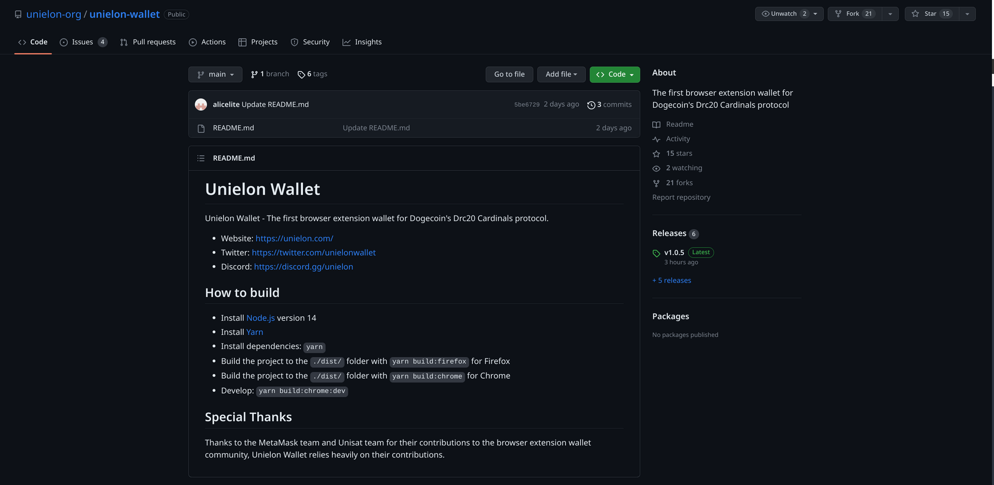Click the Go to file button
This screenshot has height=485, width=994.
[x=509, y=74]
